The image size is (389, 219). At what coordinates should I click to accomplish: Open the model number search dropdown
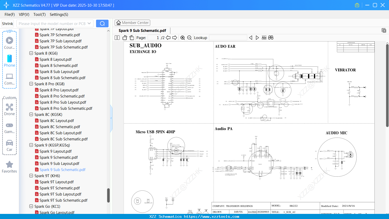click(x=89, y=23)
